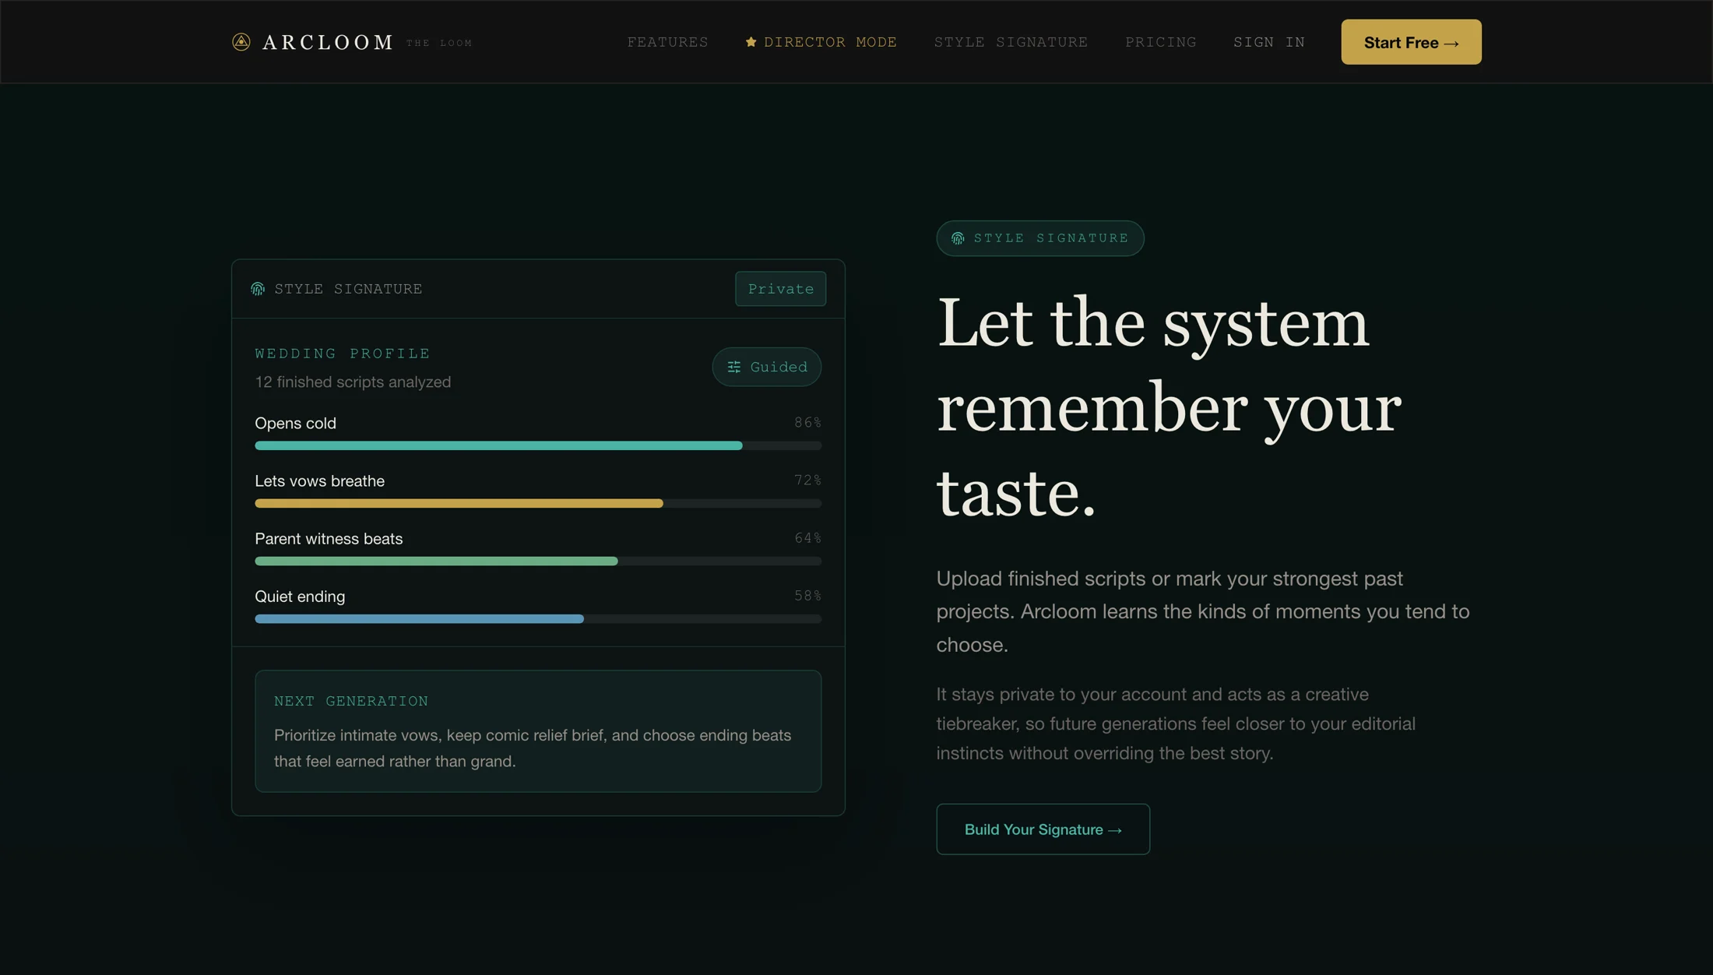Click the Arcloom logo icon
The image size is (1713, 975).
[x=241, y=42]
